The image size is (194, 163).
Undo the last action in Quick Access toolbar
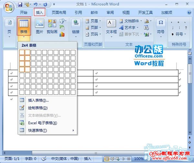point(36,5)
